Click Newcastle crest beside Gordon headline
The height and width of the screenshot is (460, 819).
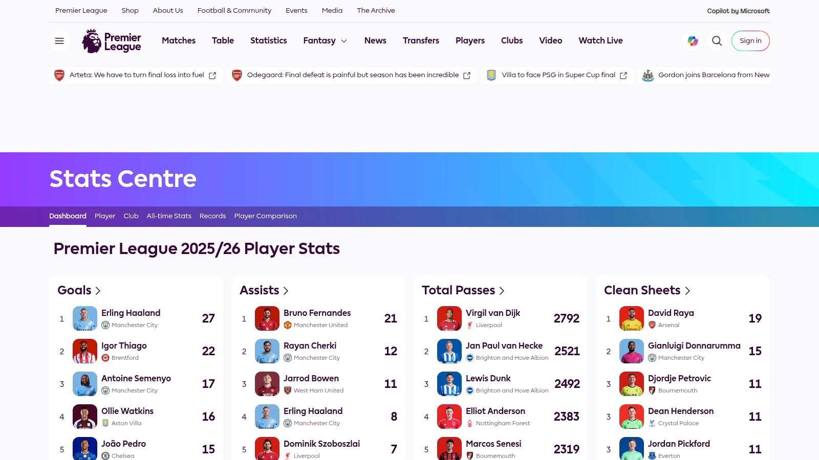coord(648,75)
